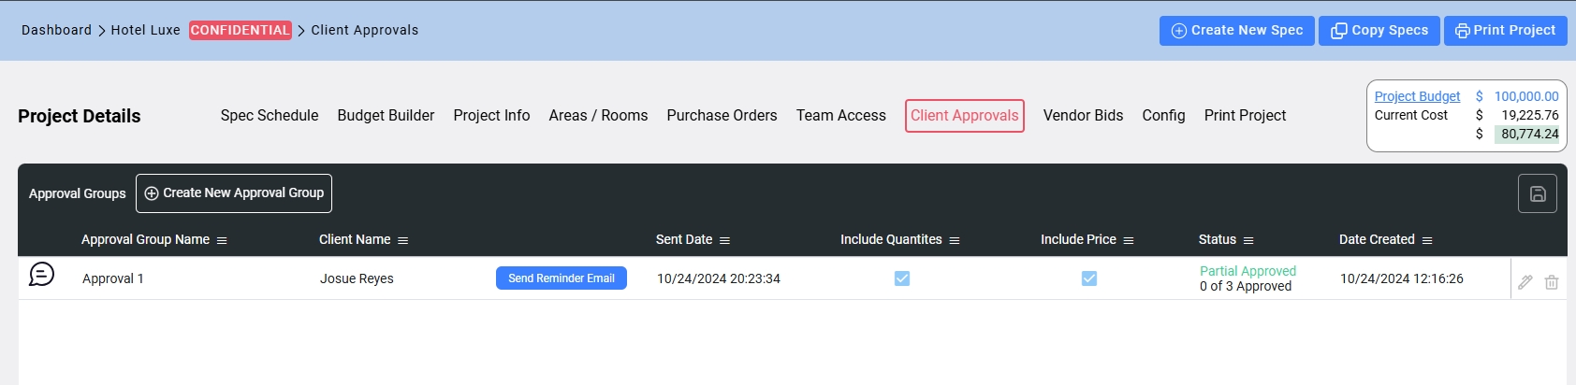Open Client Name column menu icon
Image resolution: width=1576 pixels, height=385 pixels.
tap(402, 240)
